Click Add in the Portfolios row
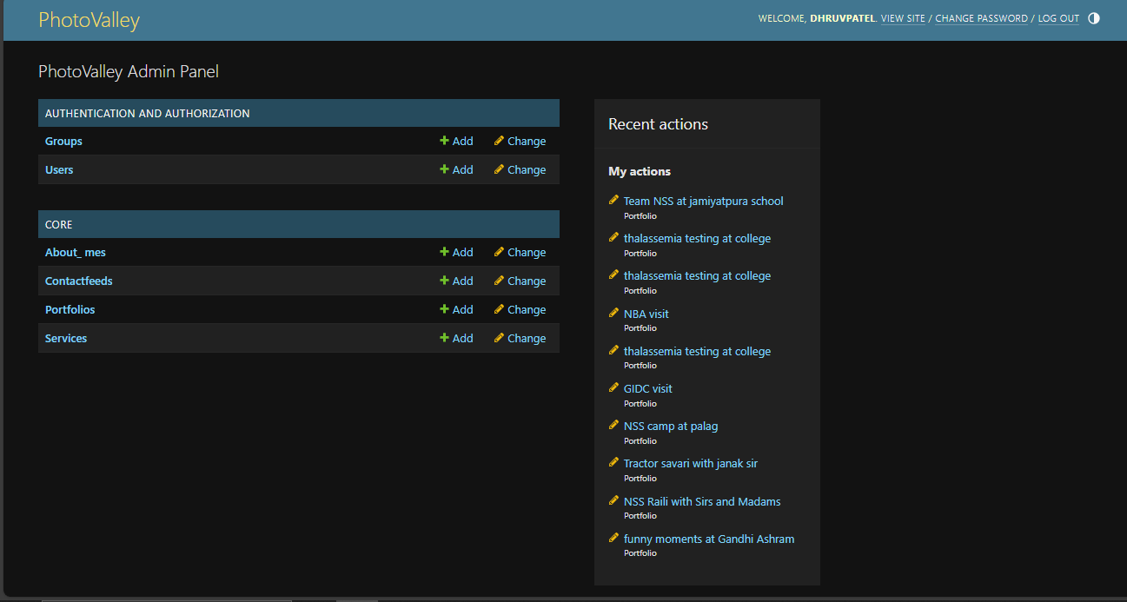 [x=456, y=309]
